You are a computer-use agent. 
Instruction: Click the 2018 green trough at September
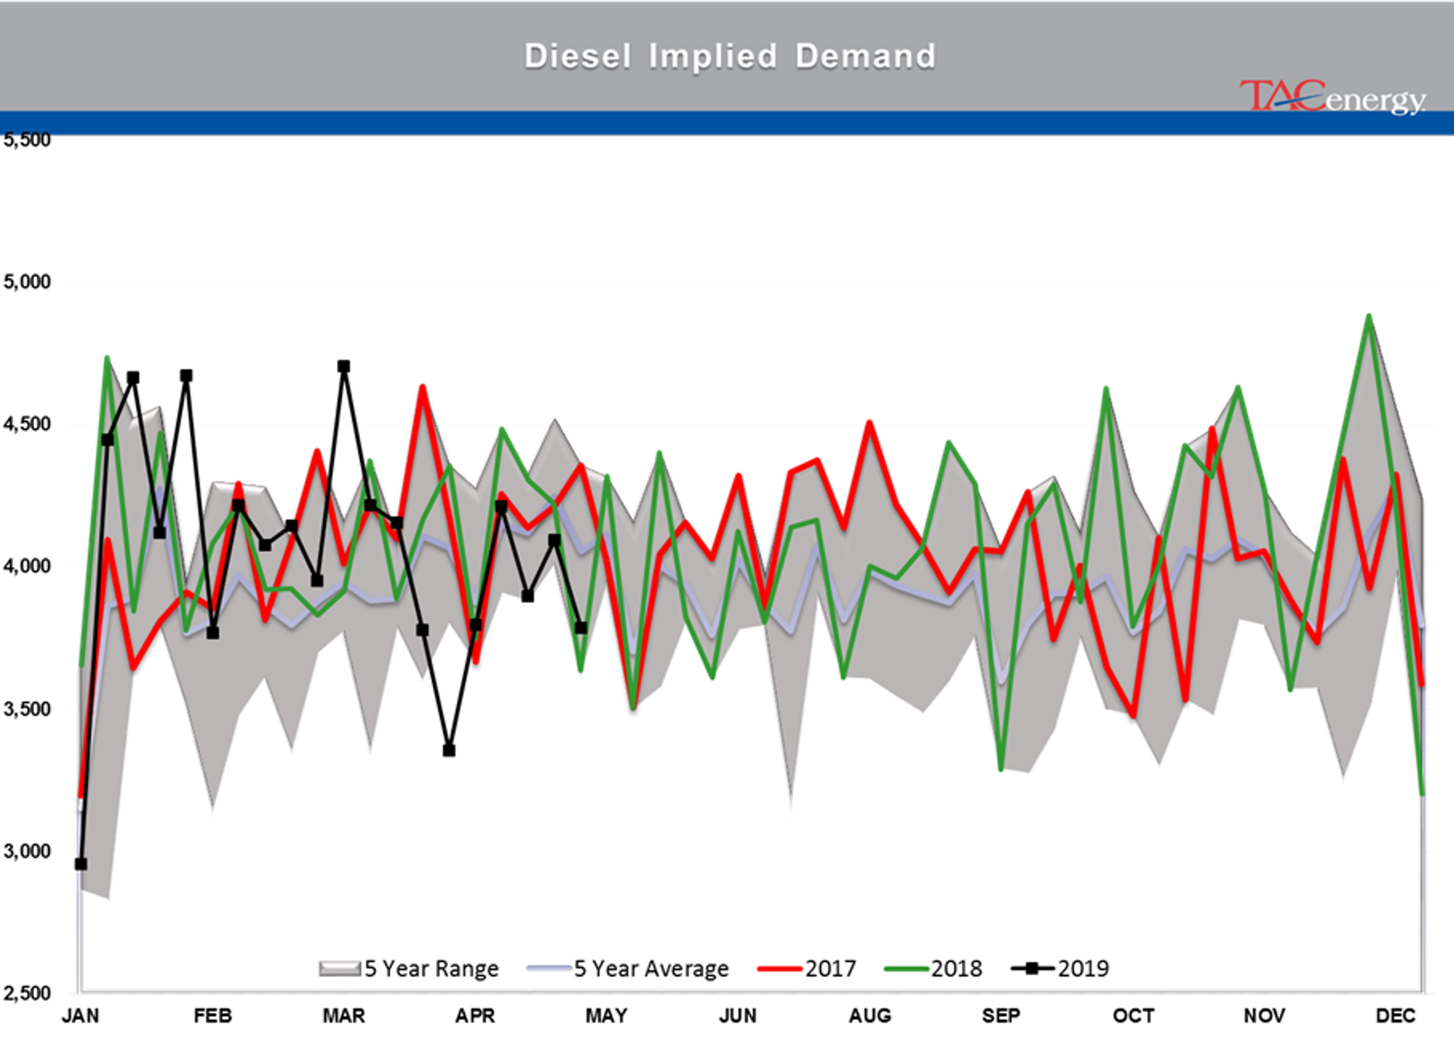coord(1001,769)
